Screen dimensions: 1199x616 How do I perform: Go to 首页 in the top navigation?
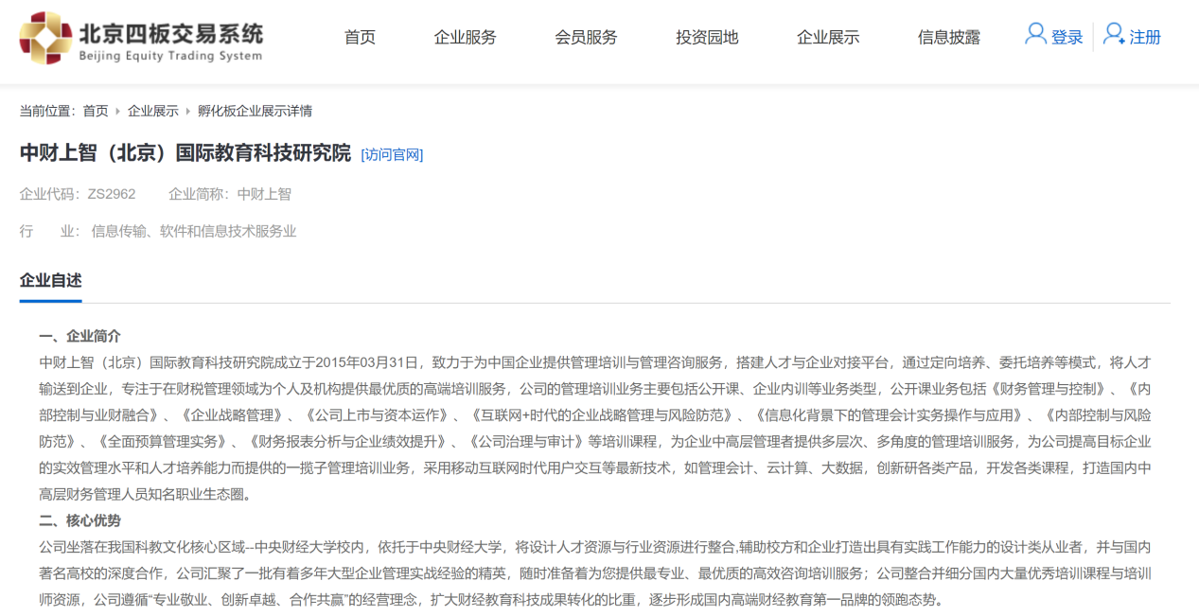(360, 37)
